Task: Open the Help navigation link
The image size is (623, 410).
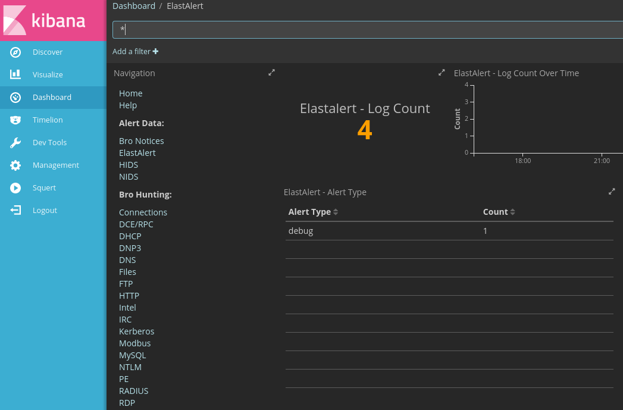Action: 128,105
